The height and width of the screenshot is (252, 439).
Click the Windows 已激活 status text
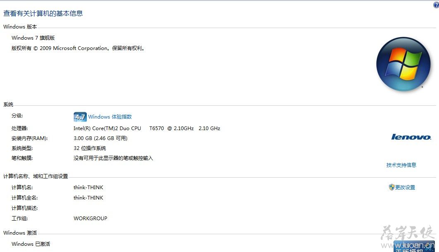pos(31,244)
